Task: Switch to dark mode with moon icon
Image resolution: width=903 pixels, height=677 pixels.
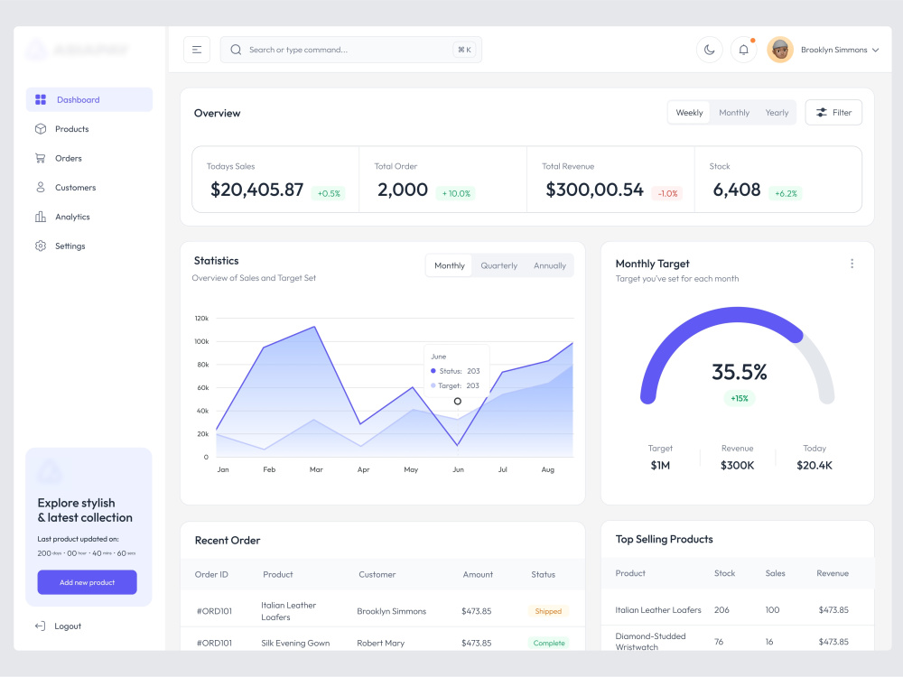Action: tap(710, 50)
